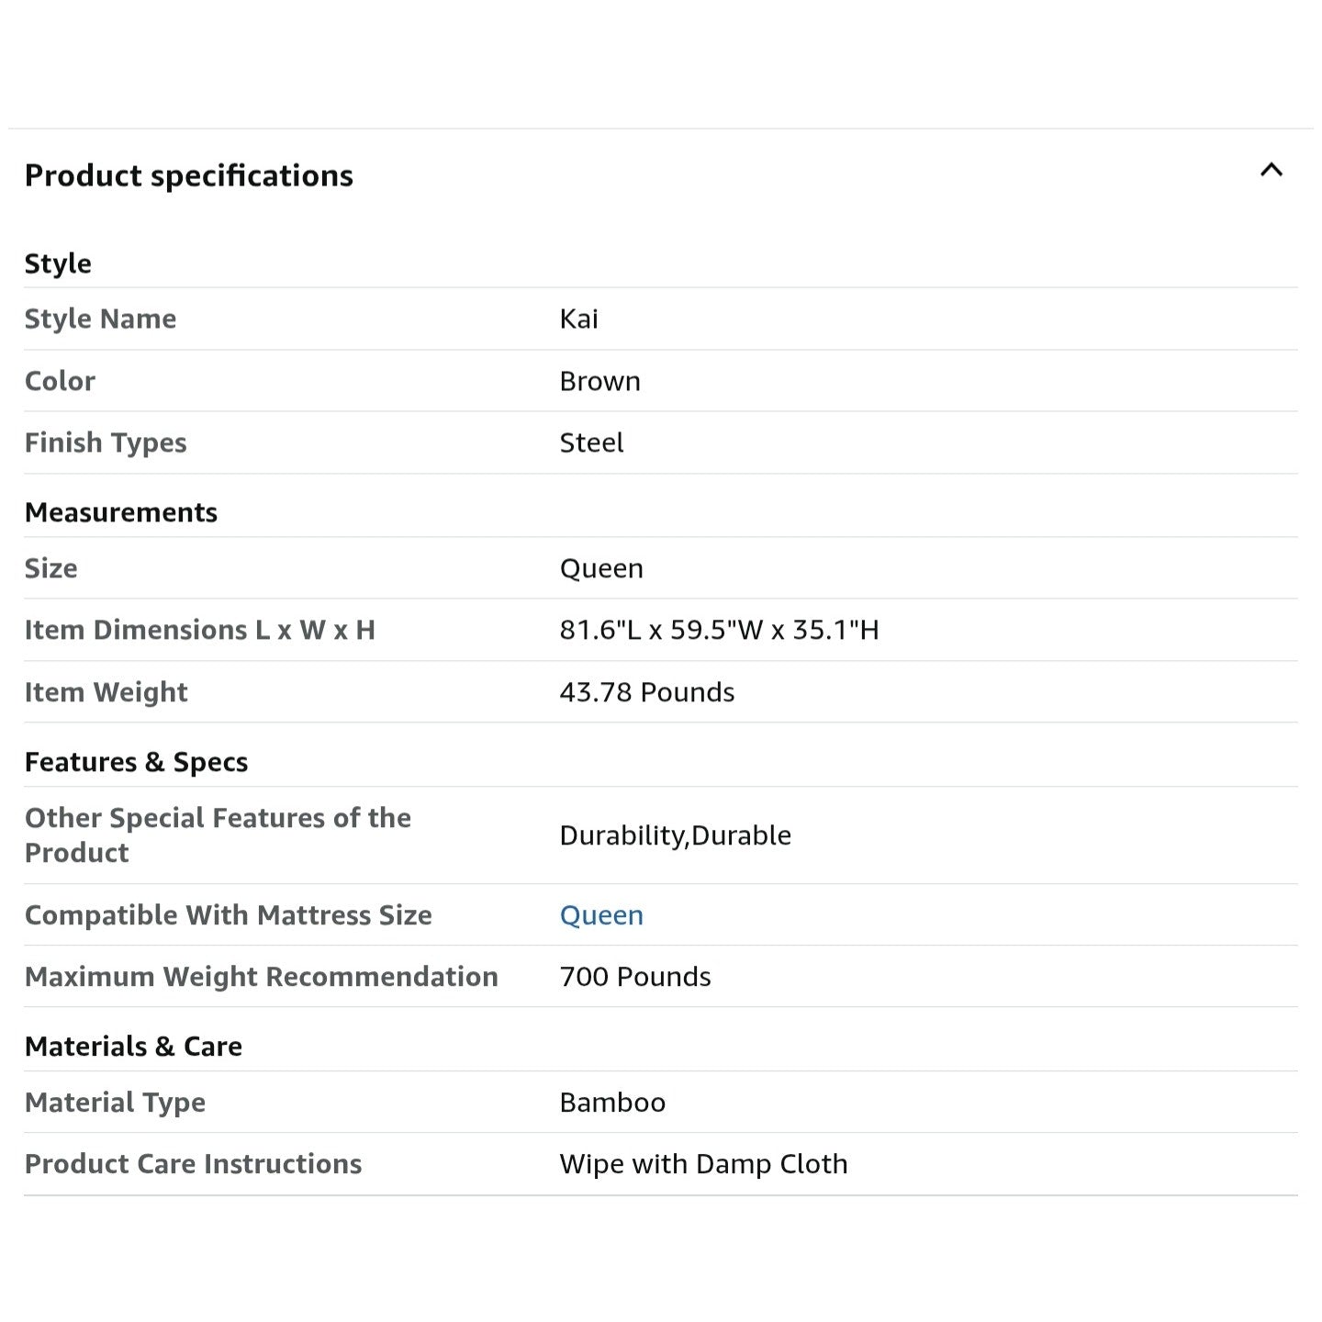Select the Style Name label
Screen dimensions: 1322x1322
point(100,319)
